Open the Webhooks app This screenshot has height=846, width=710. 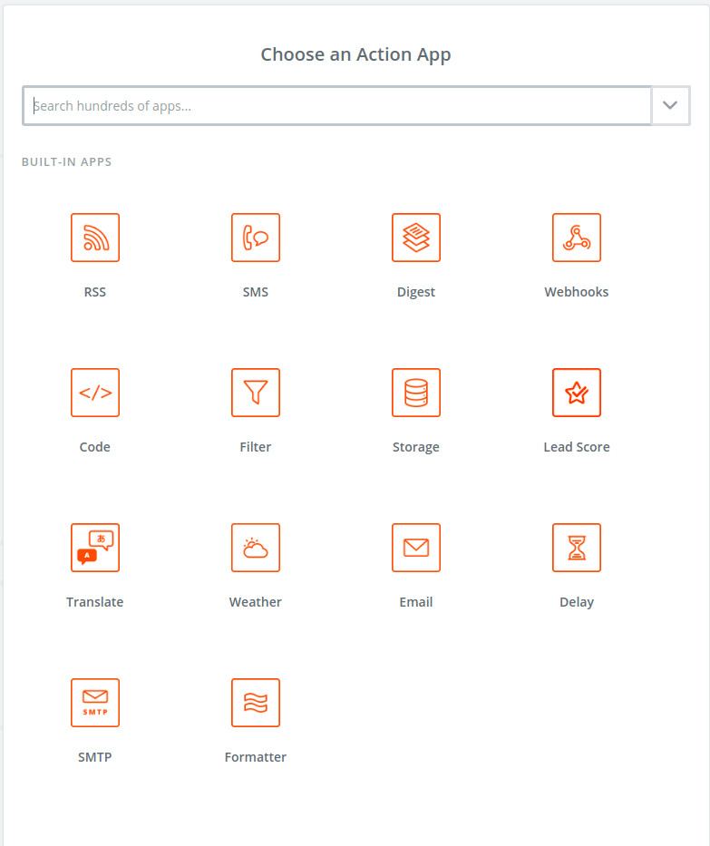pos(577,238)
